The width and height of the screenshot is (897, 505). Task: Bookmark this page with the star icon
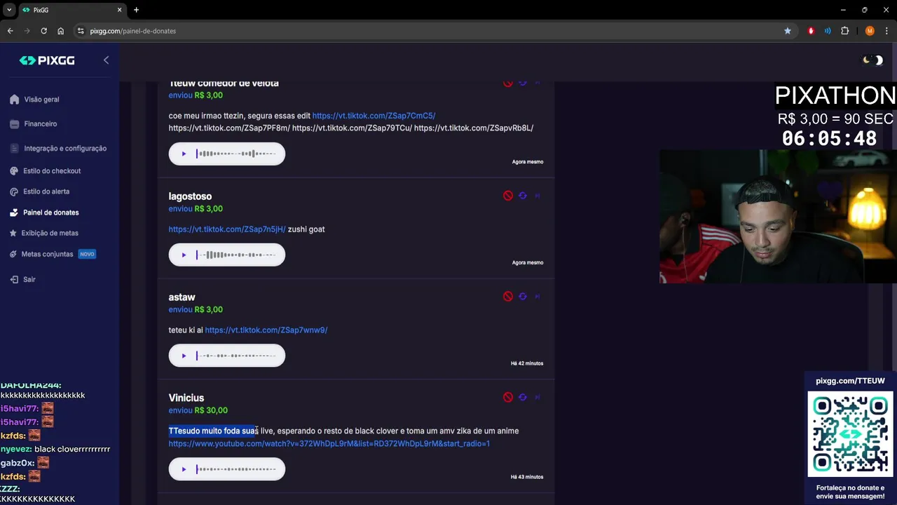point(788,31)
